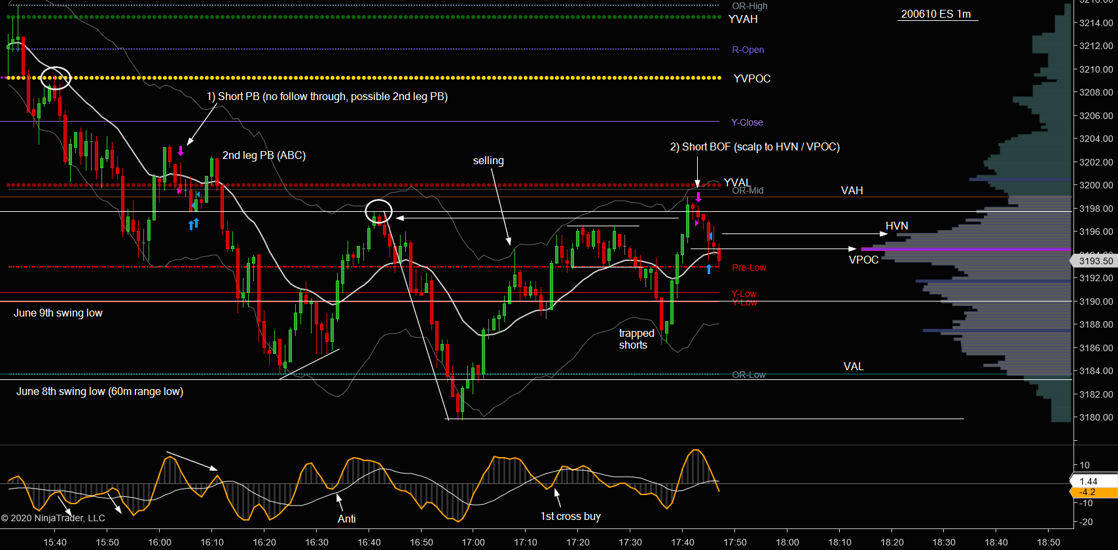1118x550 pixels.
Task: Click the magenta down arrow at Short BOF
Action: click(x=698, y=197)
